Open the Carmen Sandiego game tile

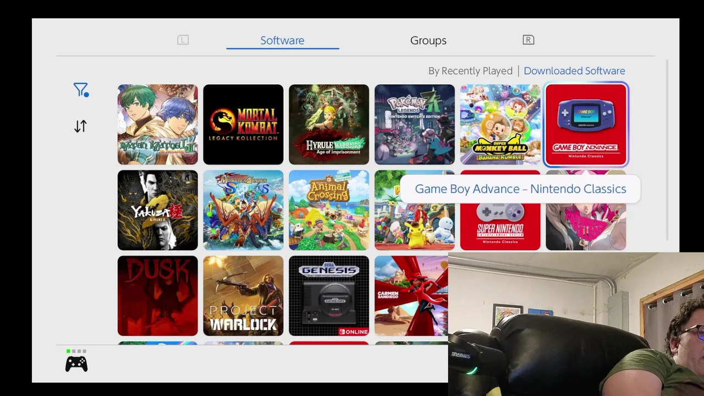411,296
